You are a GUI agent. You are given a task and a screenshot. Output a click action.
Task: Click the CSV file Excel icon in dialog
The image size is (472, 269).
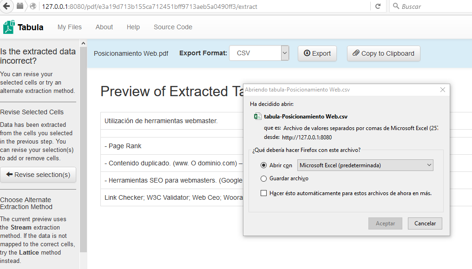(258, 117)
